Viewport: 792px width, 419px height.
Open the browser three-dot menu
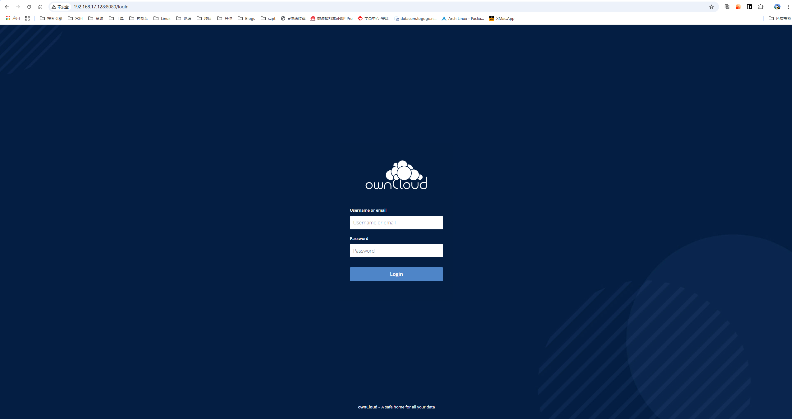pos(789,7)
